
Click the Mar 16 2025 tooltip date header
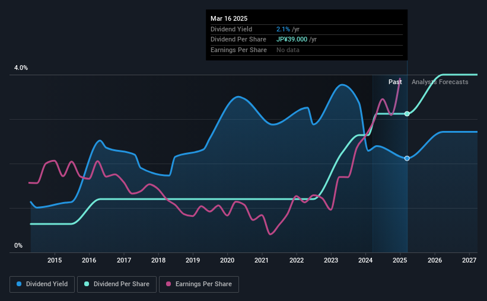229,18
